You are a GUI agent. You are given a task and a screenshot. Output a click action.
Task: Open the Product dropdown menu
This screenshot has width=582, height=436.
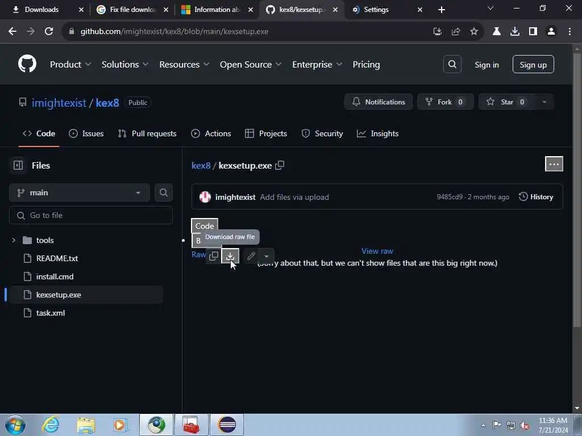[x=70, y=65]
